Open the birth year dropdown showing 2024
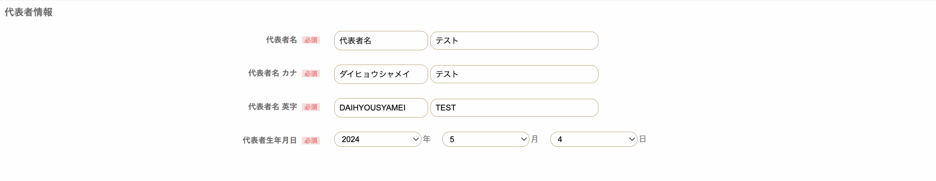The height and width of the screenshot is (181, 936). 377,139
